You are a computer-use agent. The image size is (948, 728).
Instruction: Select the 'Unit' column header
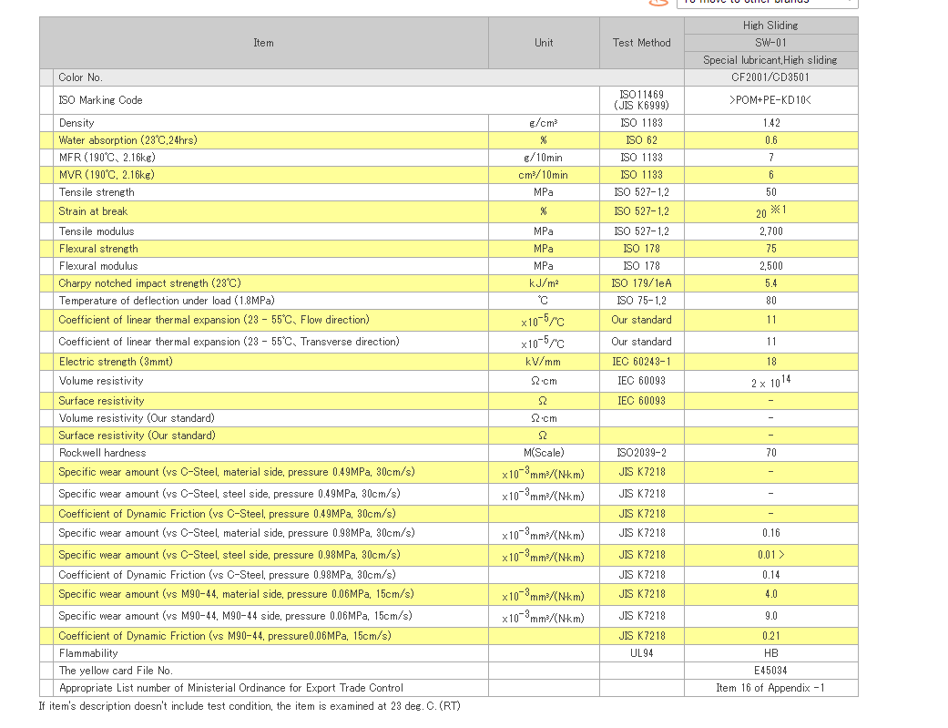pyautogui.click(x=544, y=43)
